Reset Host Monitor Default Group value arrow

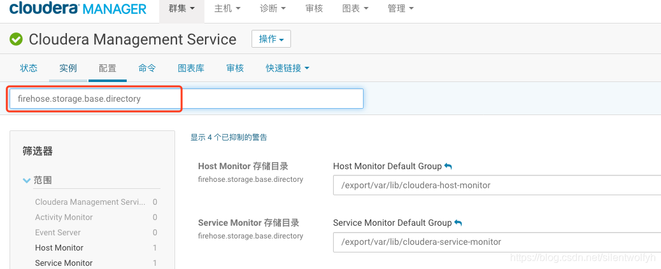point(448,166)
